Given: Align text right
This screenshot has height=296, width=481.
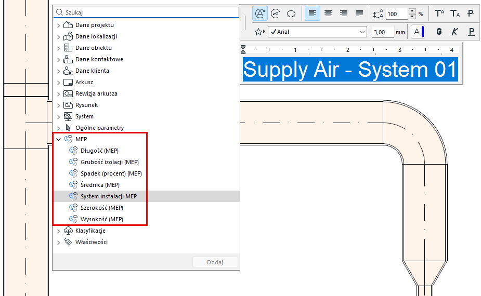Looking at the screenshot, I should click(x=344, y=14).
